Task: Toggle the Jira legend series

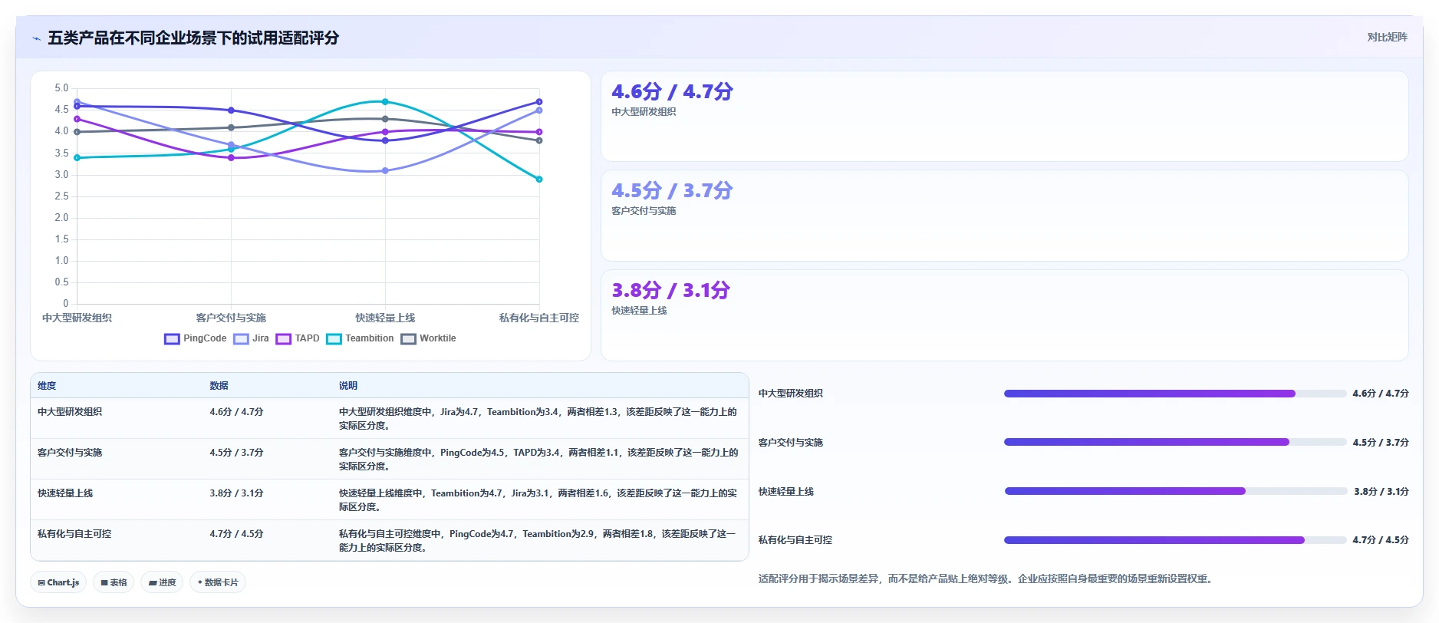Action: (252, 338)
